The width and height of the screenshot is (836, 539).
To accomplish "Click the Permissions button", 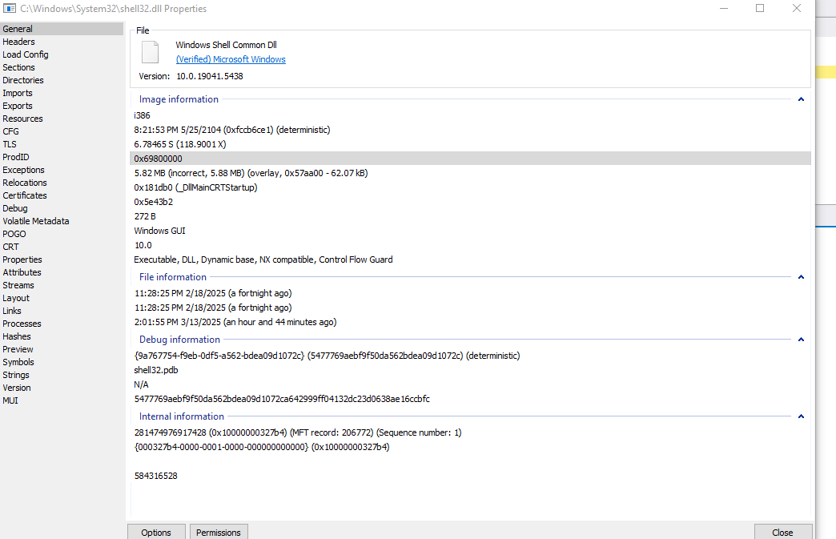I will [x=218, y=532].
